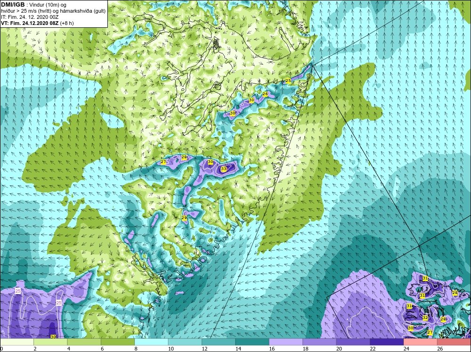Click the scale value 16 under the legend
This screenshot has width=471, height=352.
[x=272, y=349]
